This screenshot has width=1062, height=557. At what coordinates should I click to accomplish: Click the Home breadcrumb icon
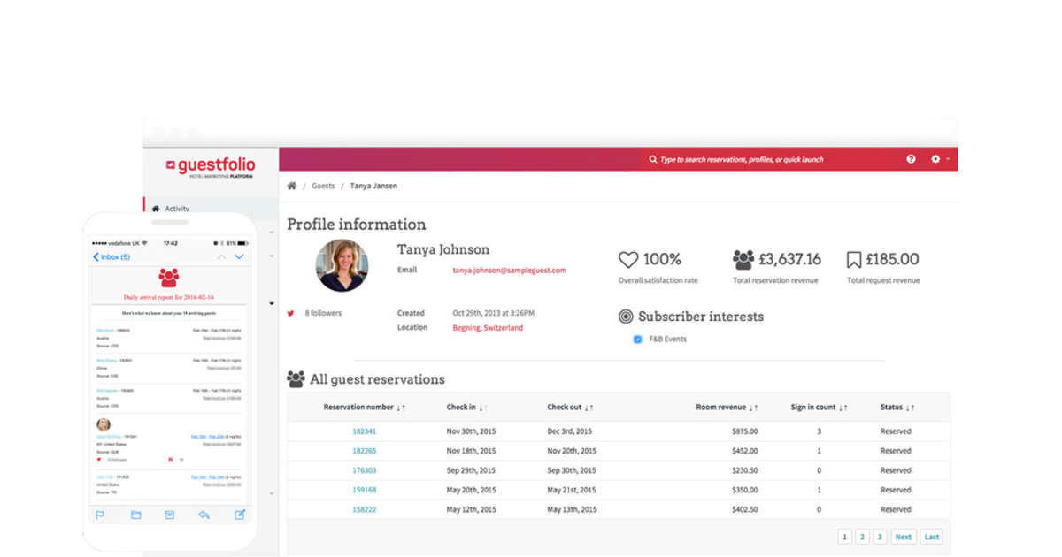[x=291, y=186]
